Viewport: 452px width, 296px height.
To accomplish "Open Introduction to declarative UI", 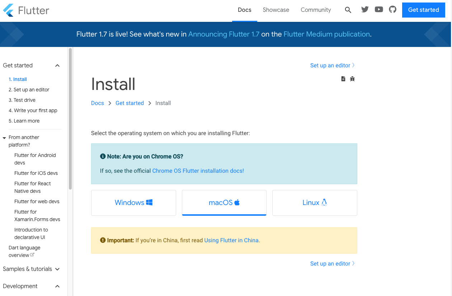I will 31,234.
